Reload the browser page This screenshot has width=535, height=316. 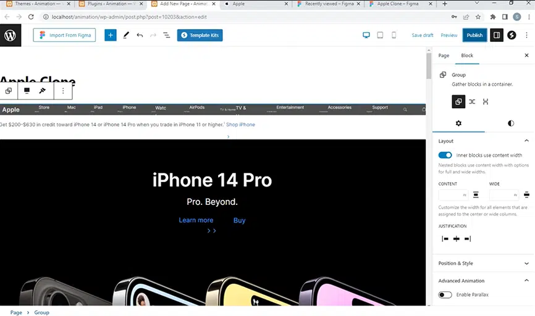(x=31, y=17)
